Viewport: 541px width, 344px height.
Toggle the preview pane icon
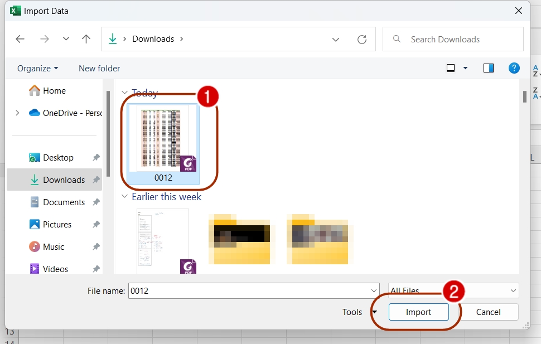click(x=489, y=68)
